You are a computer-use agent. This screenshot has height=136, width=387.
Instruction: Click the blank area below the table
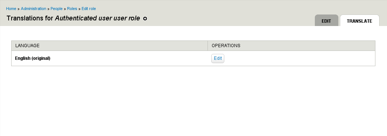point(193,101)
